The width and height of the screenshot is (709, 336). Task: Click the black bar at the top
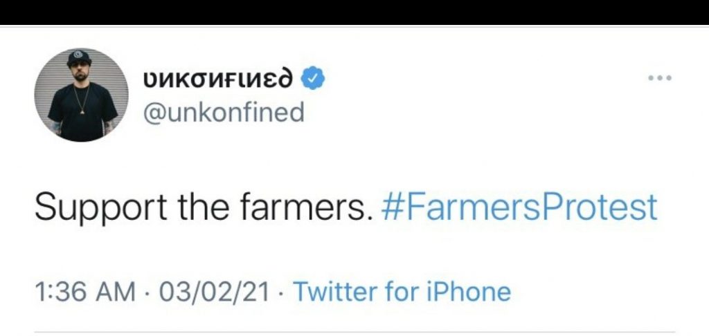pyautogui.click(x=354, y=12)
